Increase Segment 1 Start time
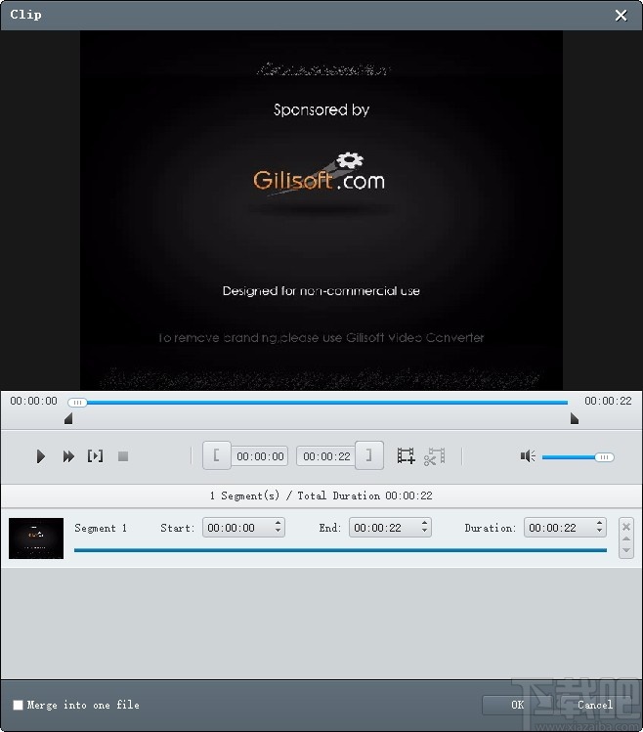Screen dimensions: 643x732 coord(278,523)
